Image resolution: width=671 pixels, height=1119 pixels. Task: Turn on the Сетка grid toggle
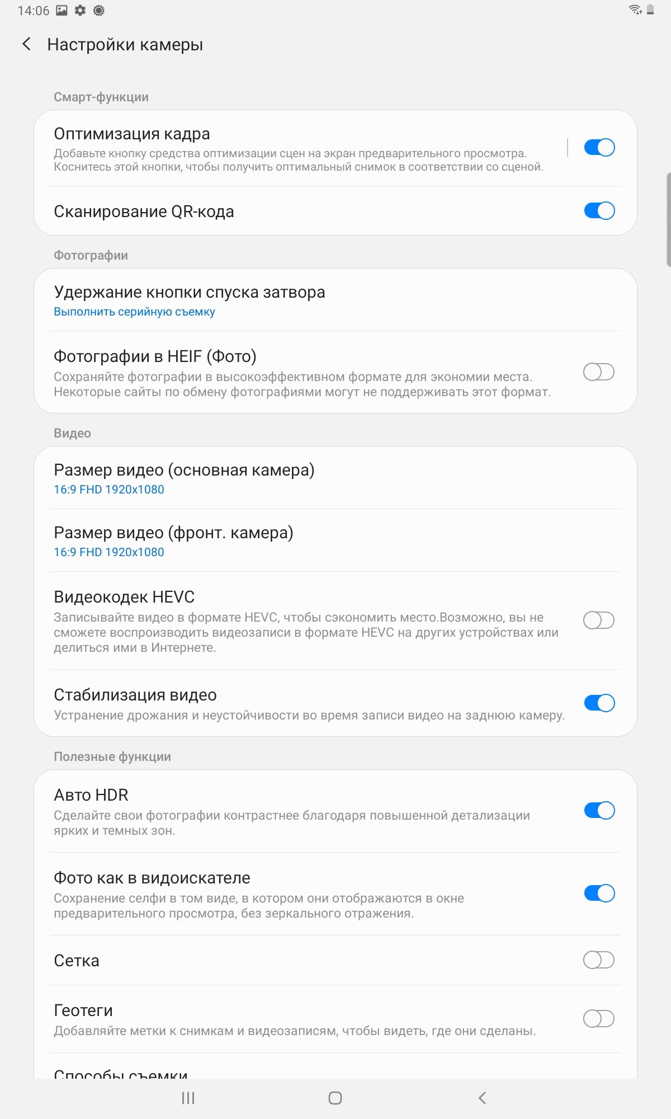[599, 960]
